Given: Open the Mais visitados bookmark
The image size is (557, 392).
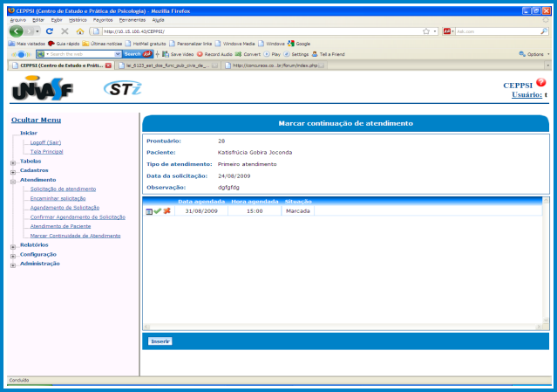Looking at the screenshot, I should (x=27, y=44).
